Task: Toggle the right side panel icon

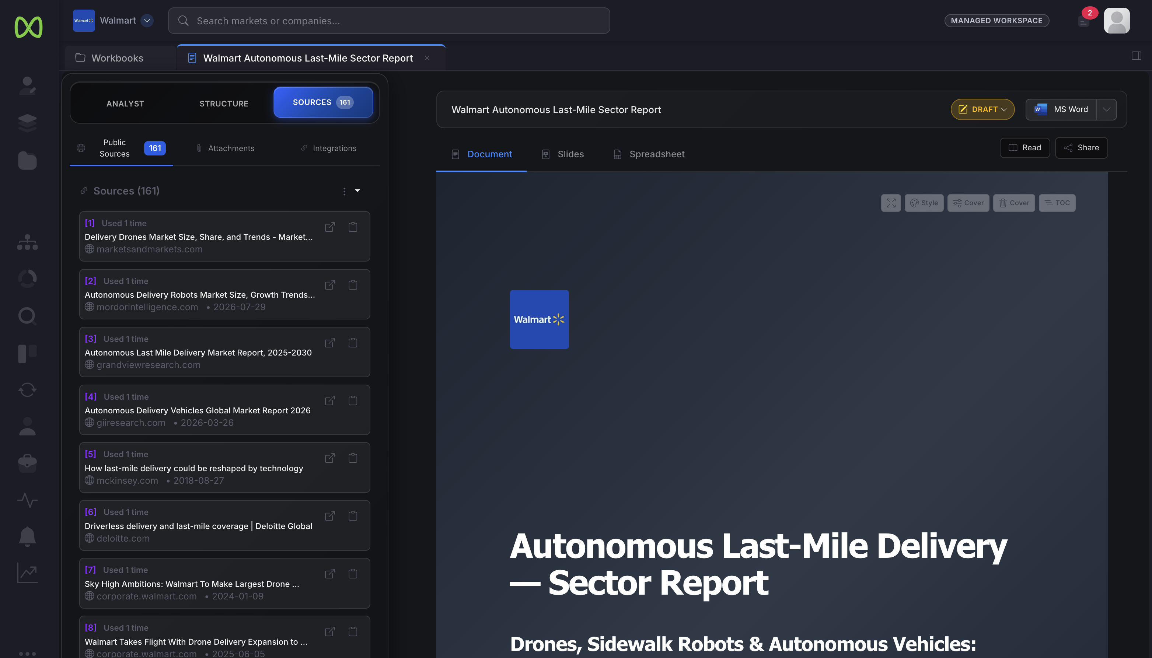Action: click(x=1137, y=56)
